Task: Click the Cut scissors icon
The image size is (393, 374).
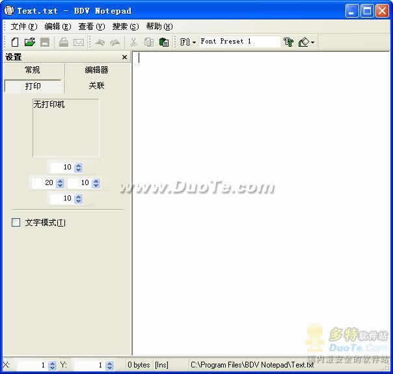Action: click(133, 42)
